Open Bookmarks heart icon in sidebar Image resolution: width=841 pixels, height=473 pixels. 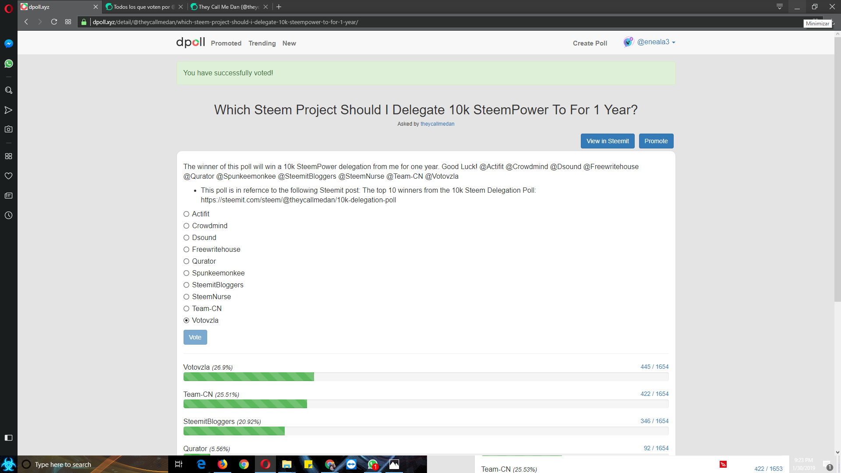click(8, 176)
